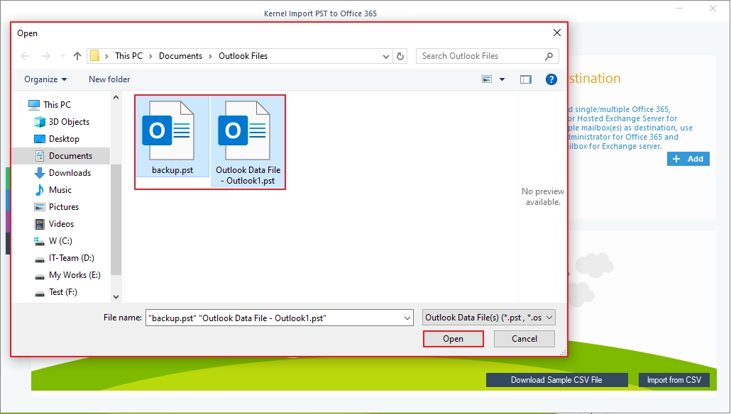Image resolution: width=731 pixels, height=414 pixels.
Task: Expand the chevron after This PC
Action: pyautogui.click(x=150, y=56)
